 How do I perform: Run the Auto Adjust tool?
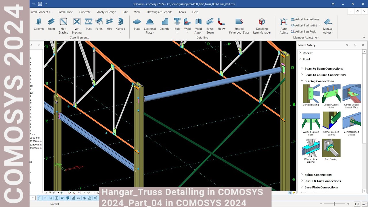(x=283, y=26)
